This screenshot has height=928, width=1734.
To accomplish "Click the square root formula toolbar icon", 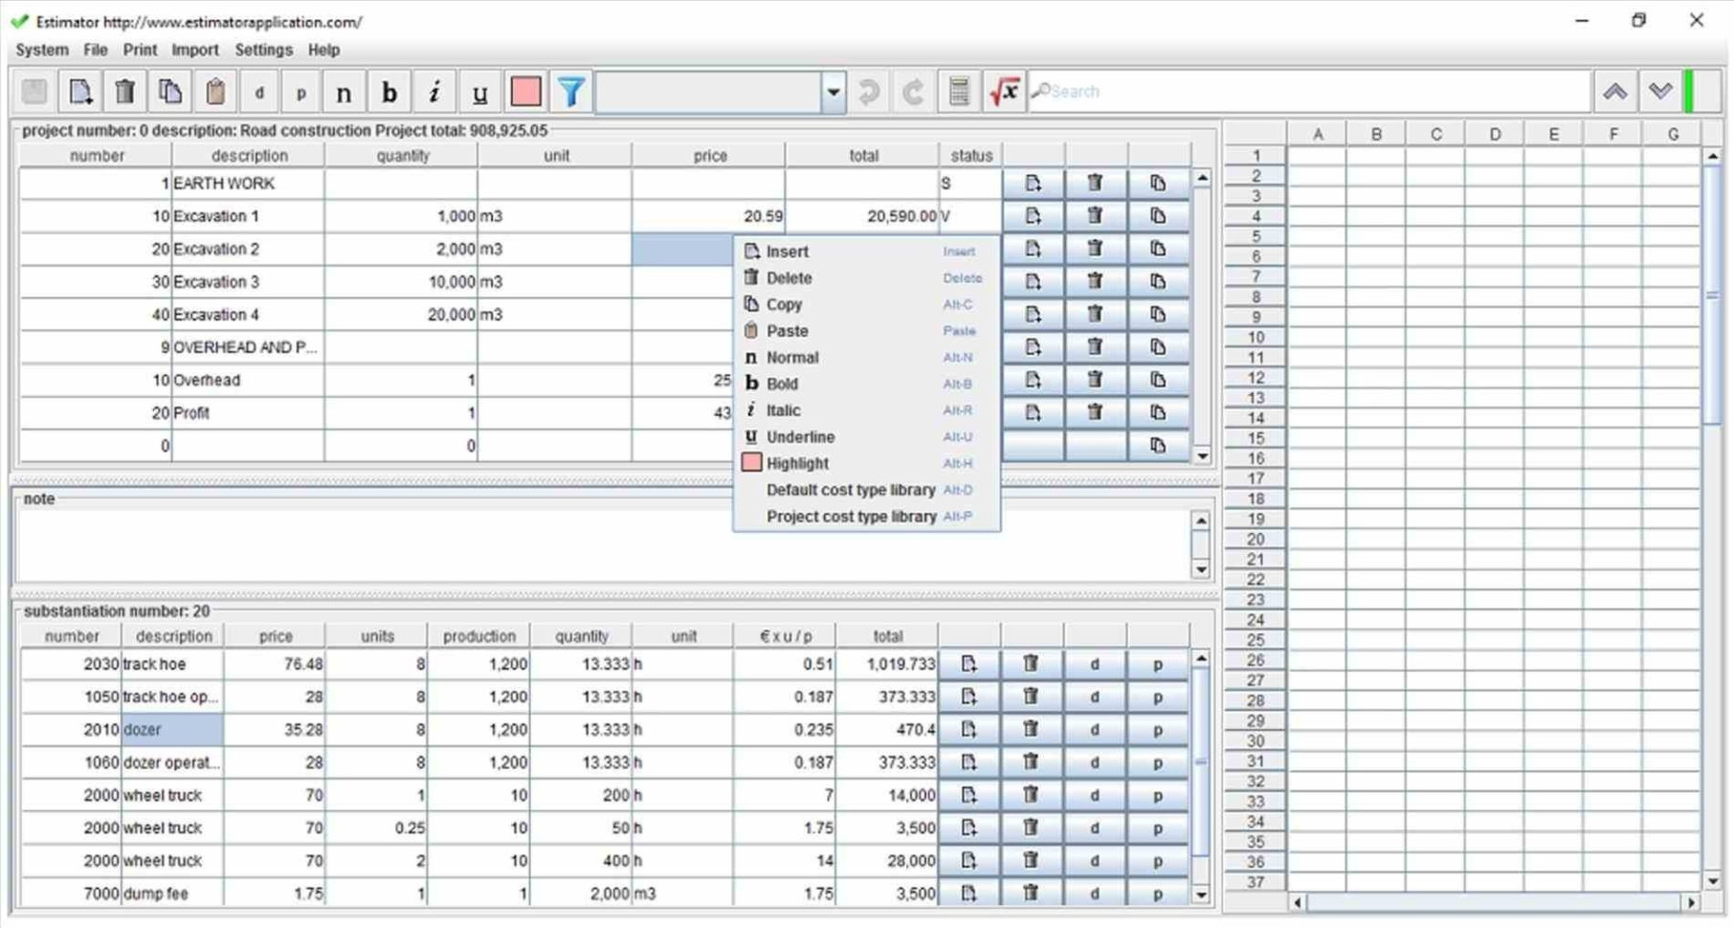I will click(1004, 91).
